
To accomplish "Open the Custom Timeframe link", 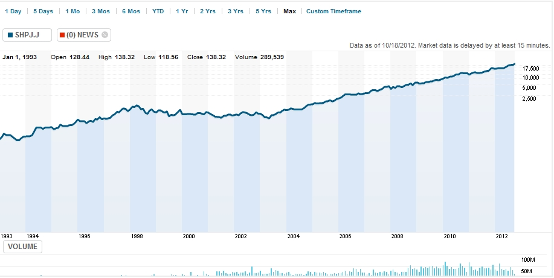I will click(x=333, y=11).
